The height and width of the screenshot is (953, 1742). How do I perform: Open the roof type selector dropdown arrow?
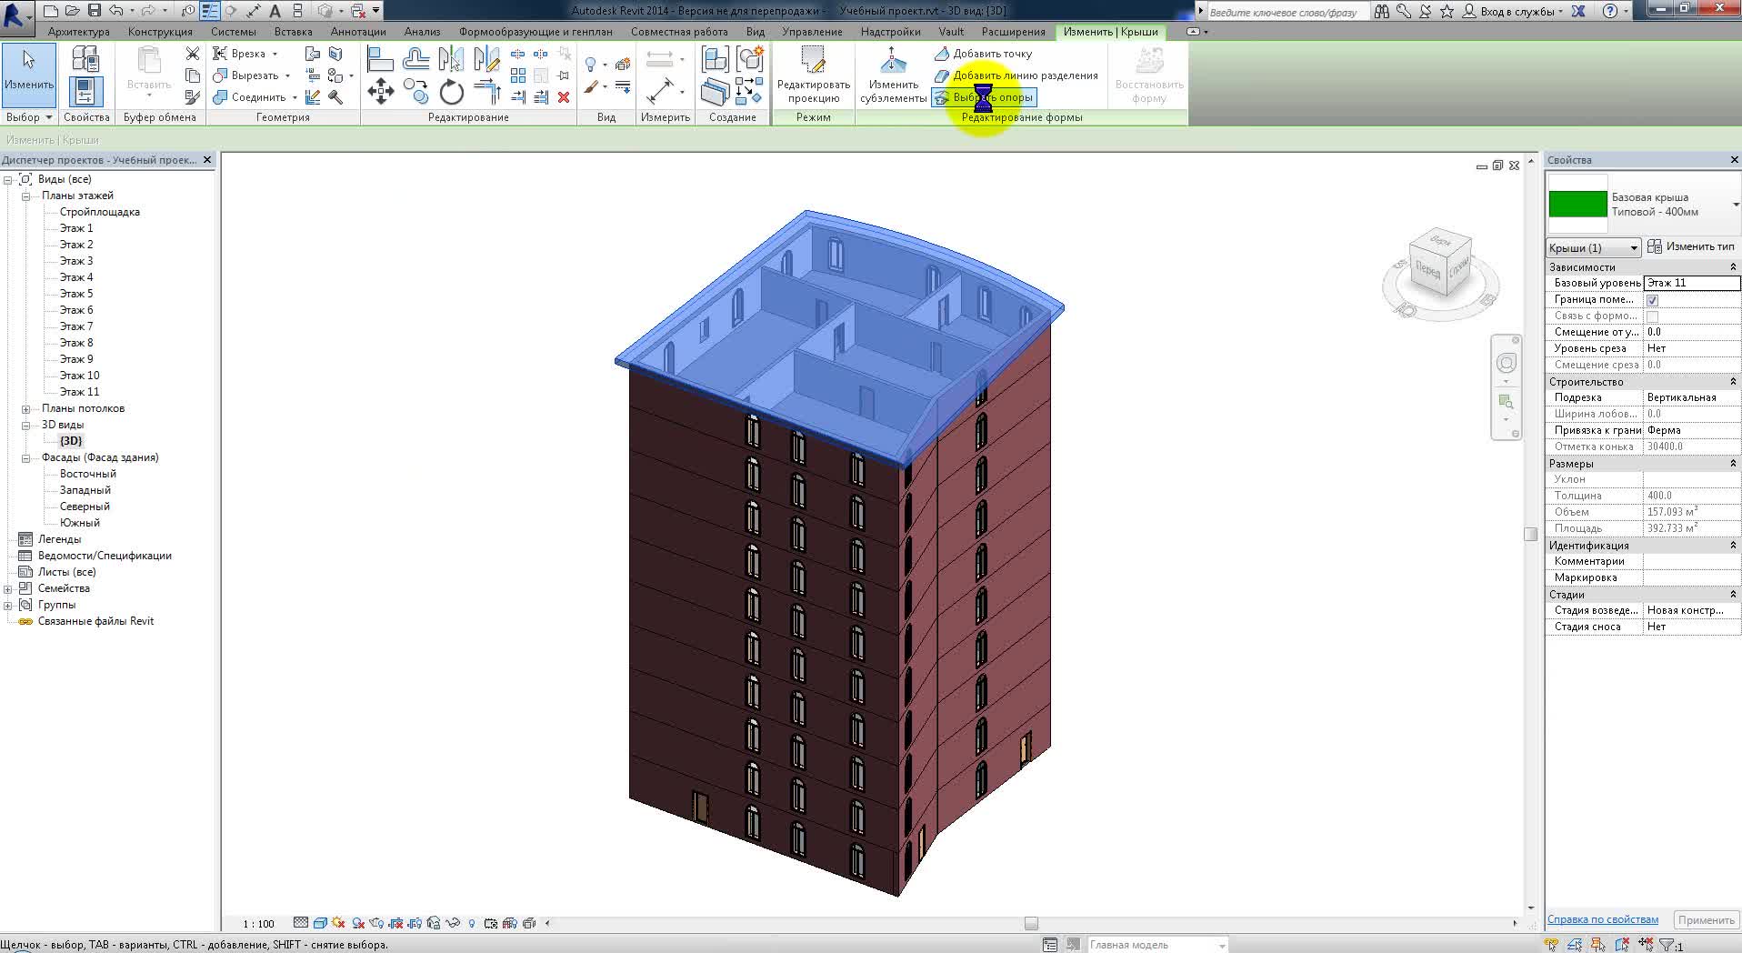[1735, 205]
